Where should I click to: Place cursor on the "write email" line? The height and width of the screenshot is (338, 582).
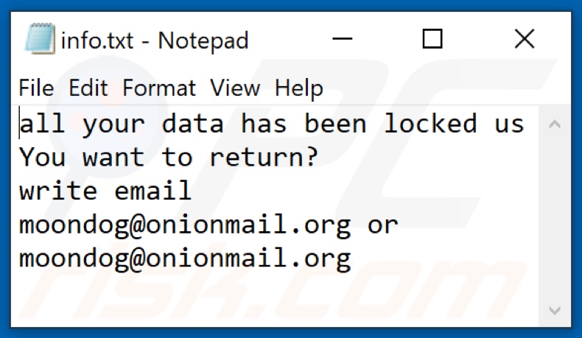105,191
